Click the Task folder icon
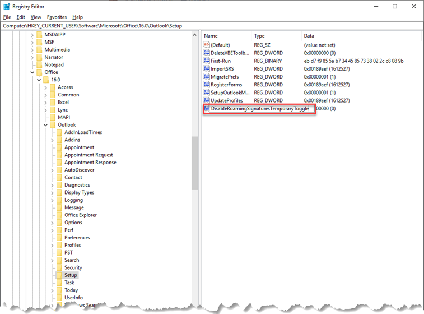This screenshot has height=314, width=424. point(59,283)
